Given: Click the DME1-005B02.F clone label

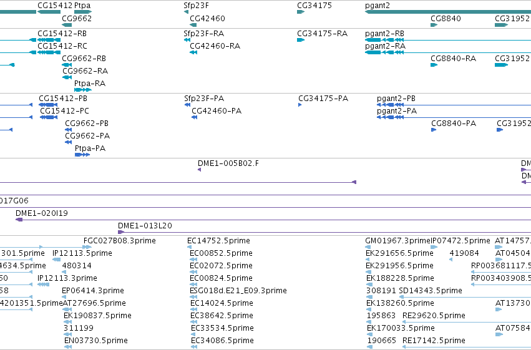Looking at the screenshot, I should tap(228, 163).
